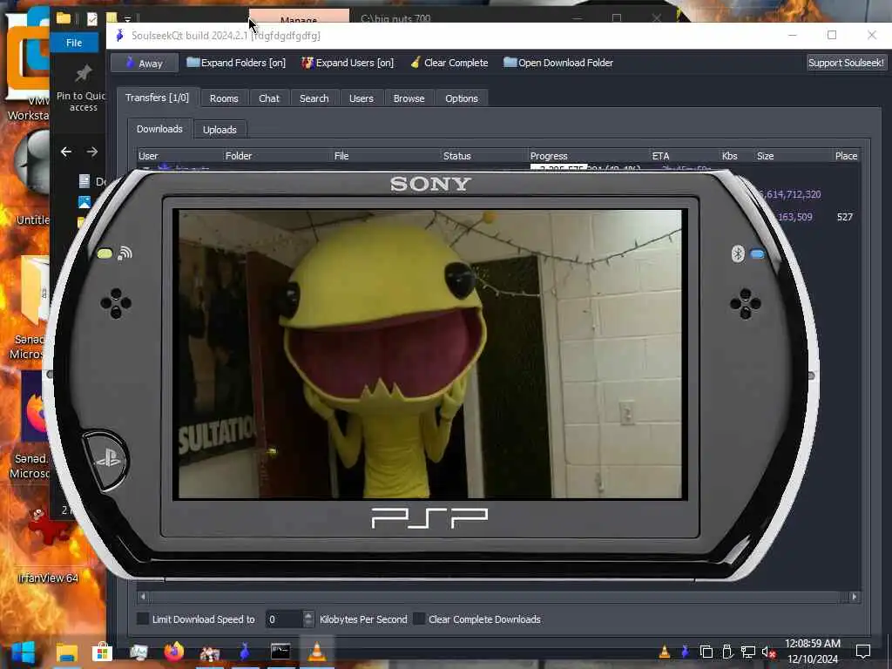The height and width of the screenshot is (669, 892).
Task: Sort by the Place column header
Action: (x=846, y=156)
